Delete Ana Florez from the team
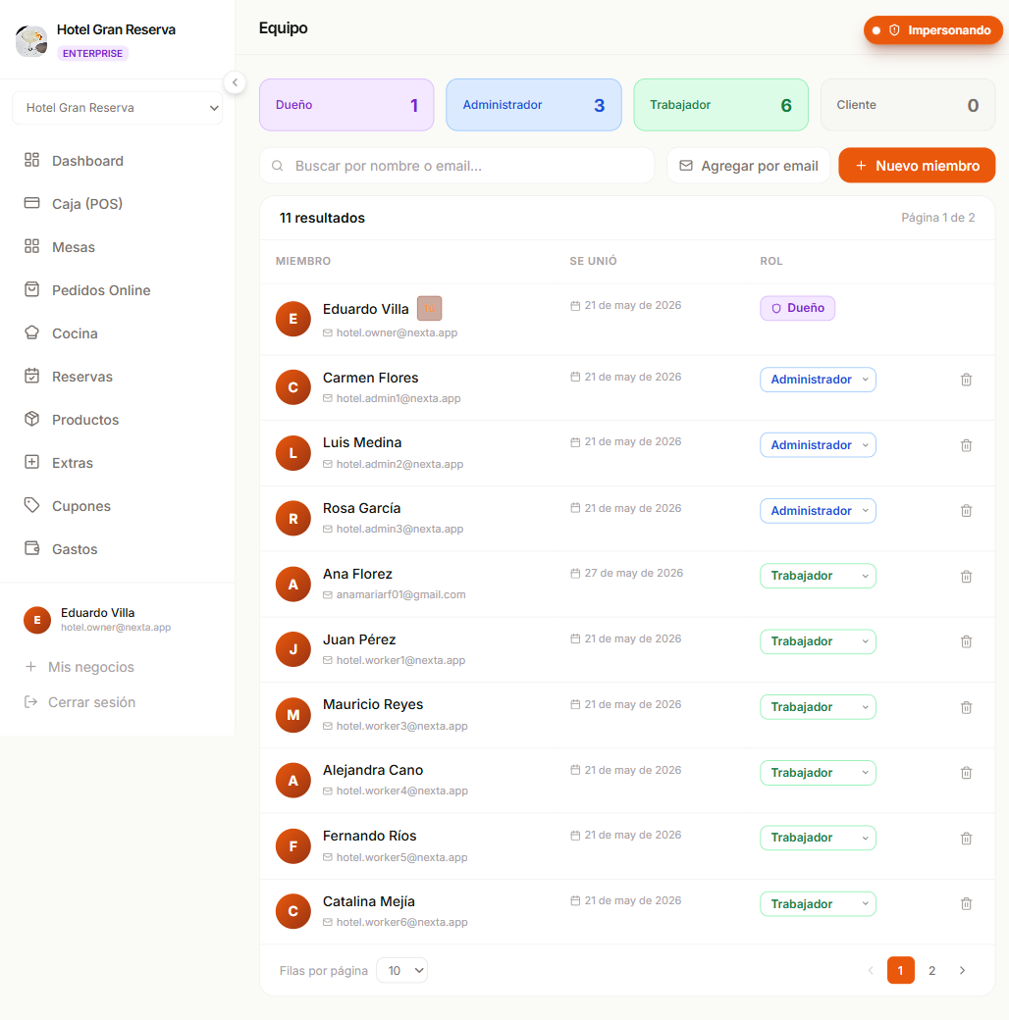This screenshot has height=1020, width=1009. (966, 577)
